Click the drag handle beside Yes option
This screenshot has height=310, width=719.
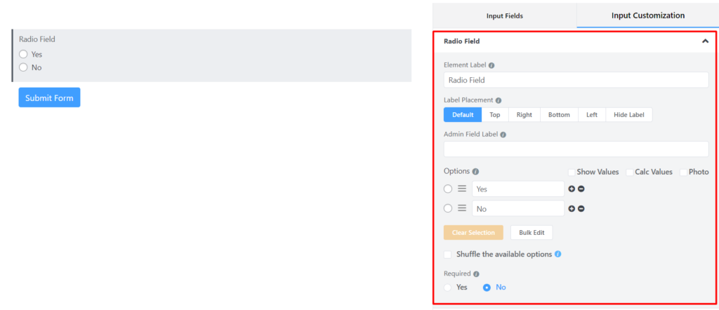(x=462, y=189)
